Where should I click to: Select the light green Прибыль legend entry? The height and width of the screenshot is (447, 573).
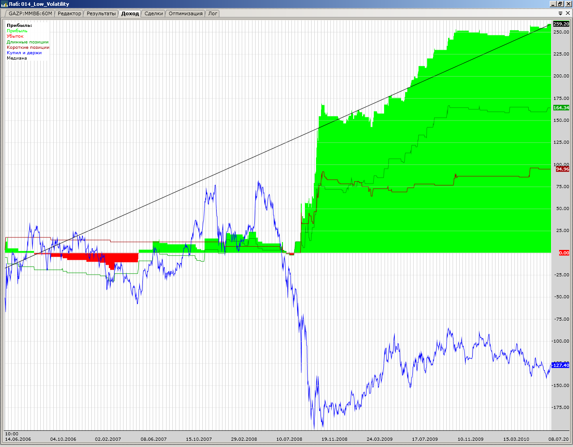pos(17,31)
